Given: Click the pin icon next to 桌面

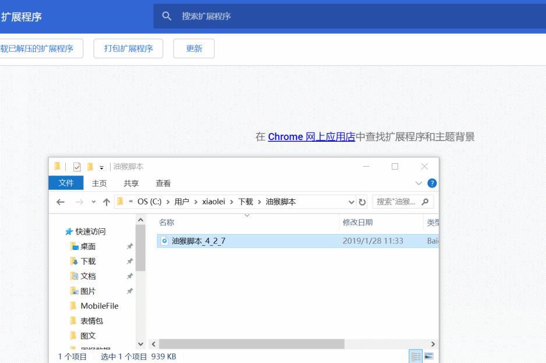Looking at the screenshot, I should [130, 246].
